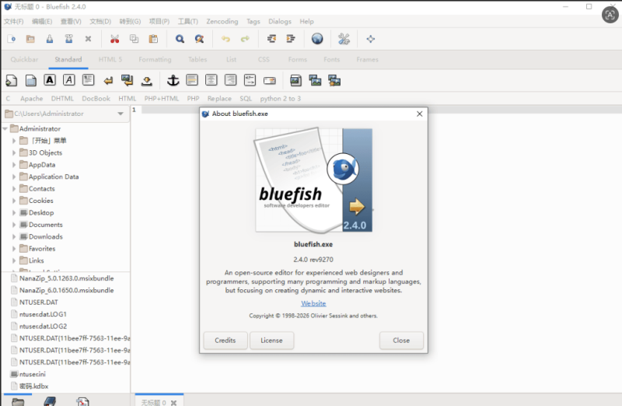Click the Right justify icon

pos(230,80)
